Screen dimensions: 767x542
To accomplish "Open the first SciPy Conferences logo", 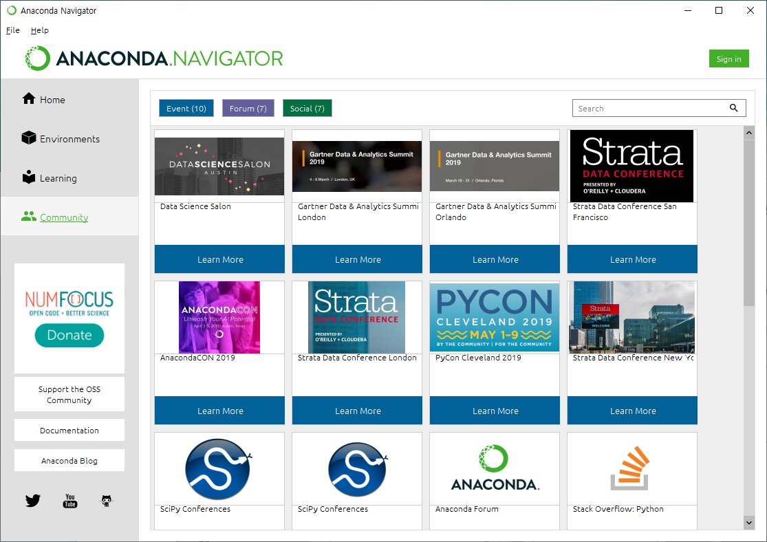I will coord(219,468).
